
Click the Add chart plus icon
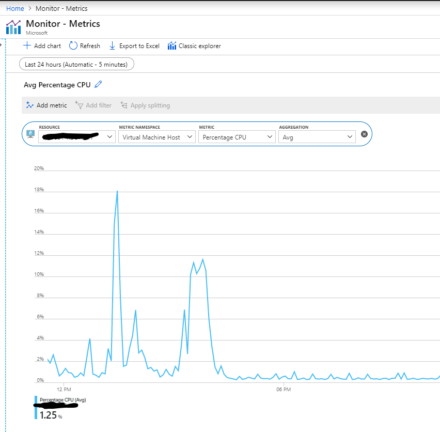(x=26, y=45)
